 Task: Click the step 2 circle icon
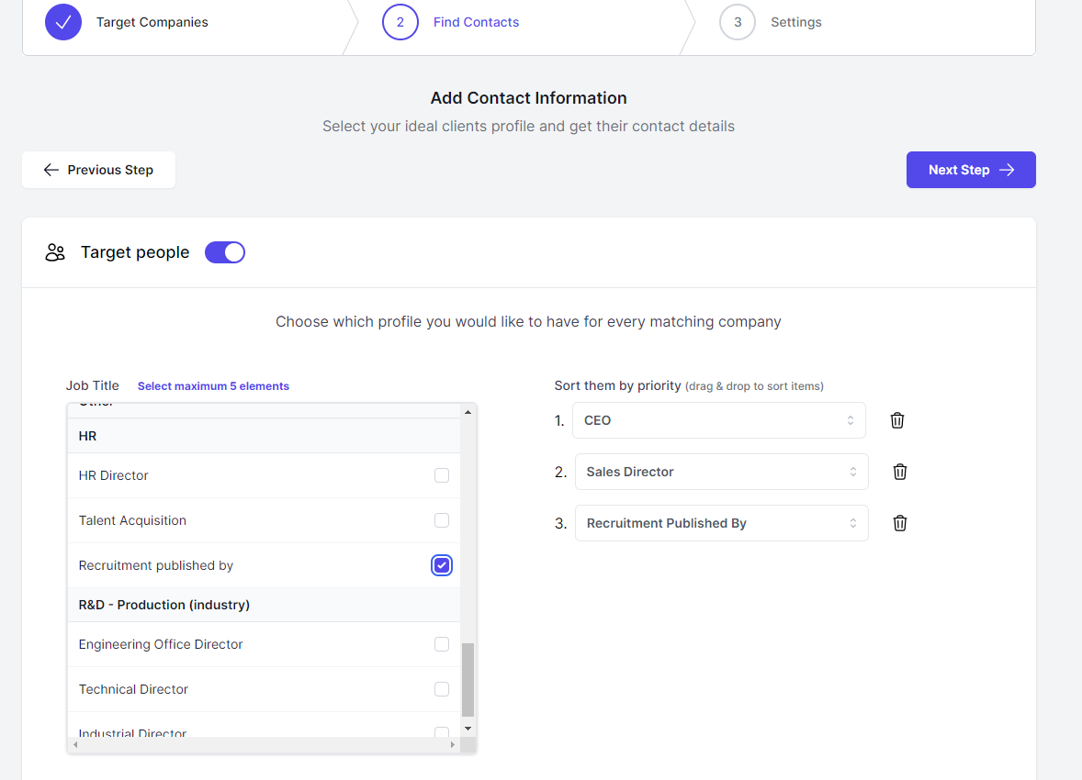(x=400, y=22)
